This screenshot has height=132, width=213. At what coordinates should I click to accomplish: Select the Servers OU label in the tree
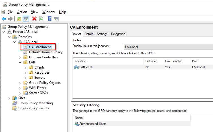[x=40, y=78]
